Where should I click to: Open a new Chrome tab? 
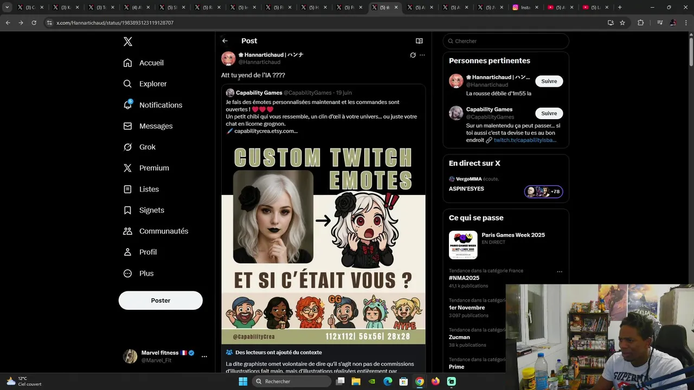(620, 8)
